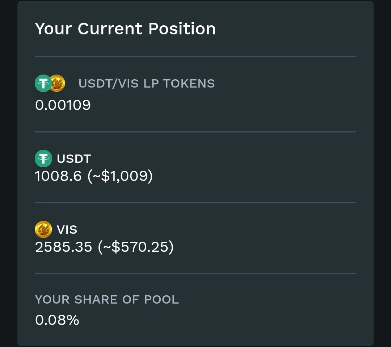Click the divider above the pool share section

[195, 274]
